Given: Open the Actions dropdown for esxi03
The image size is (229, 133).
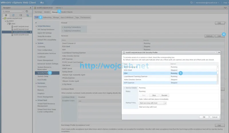Looking at the screenshot, I should pos(59,8).
